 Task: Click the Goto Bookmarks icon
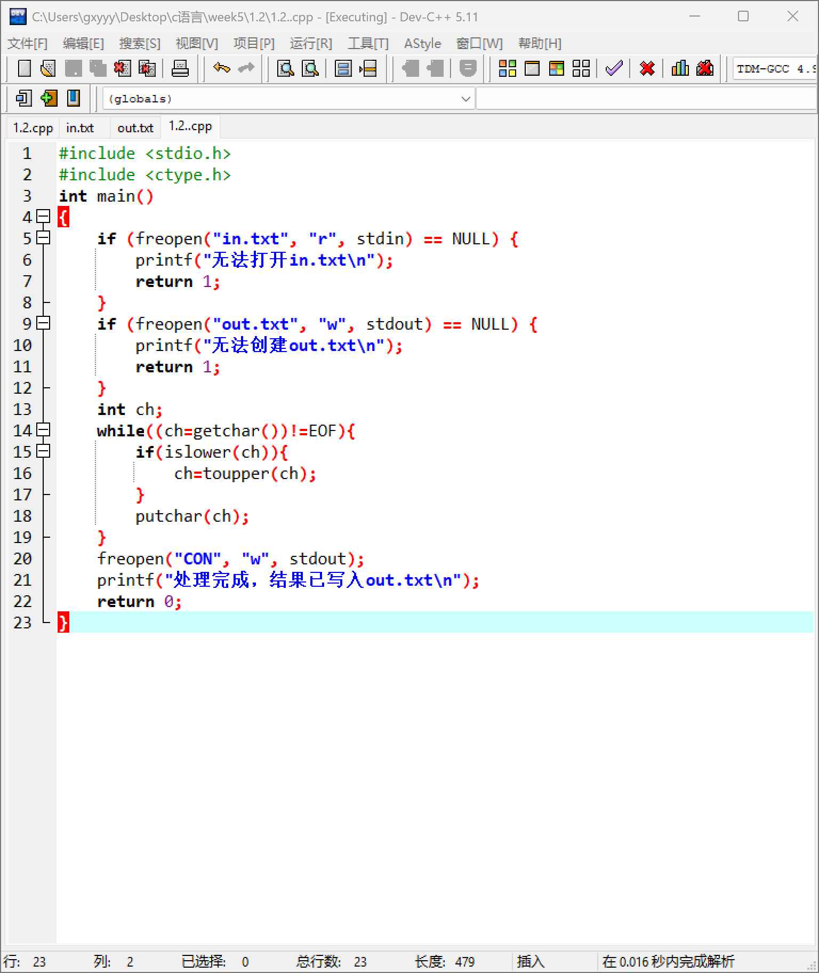pyautogui.click(x=74, y=98)
